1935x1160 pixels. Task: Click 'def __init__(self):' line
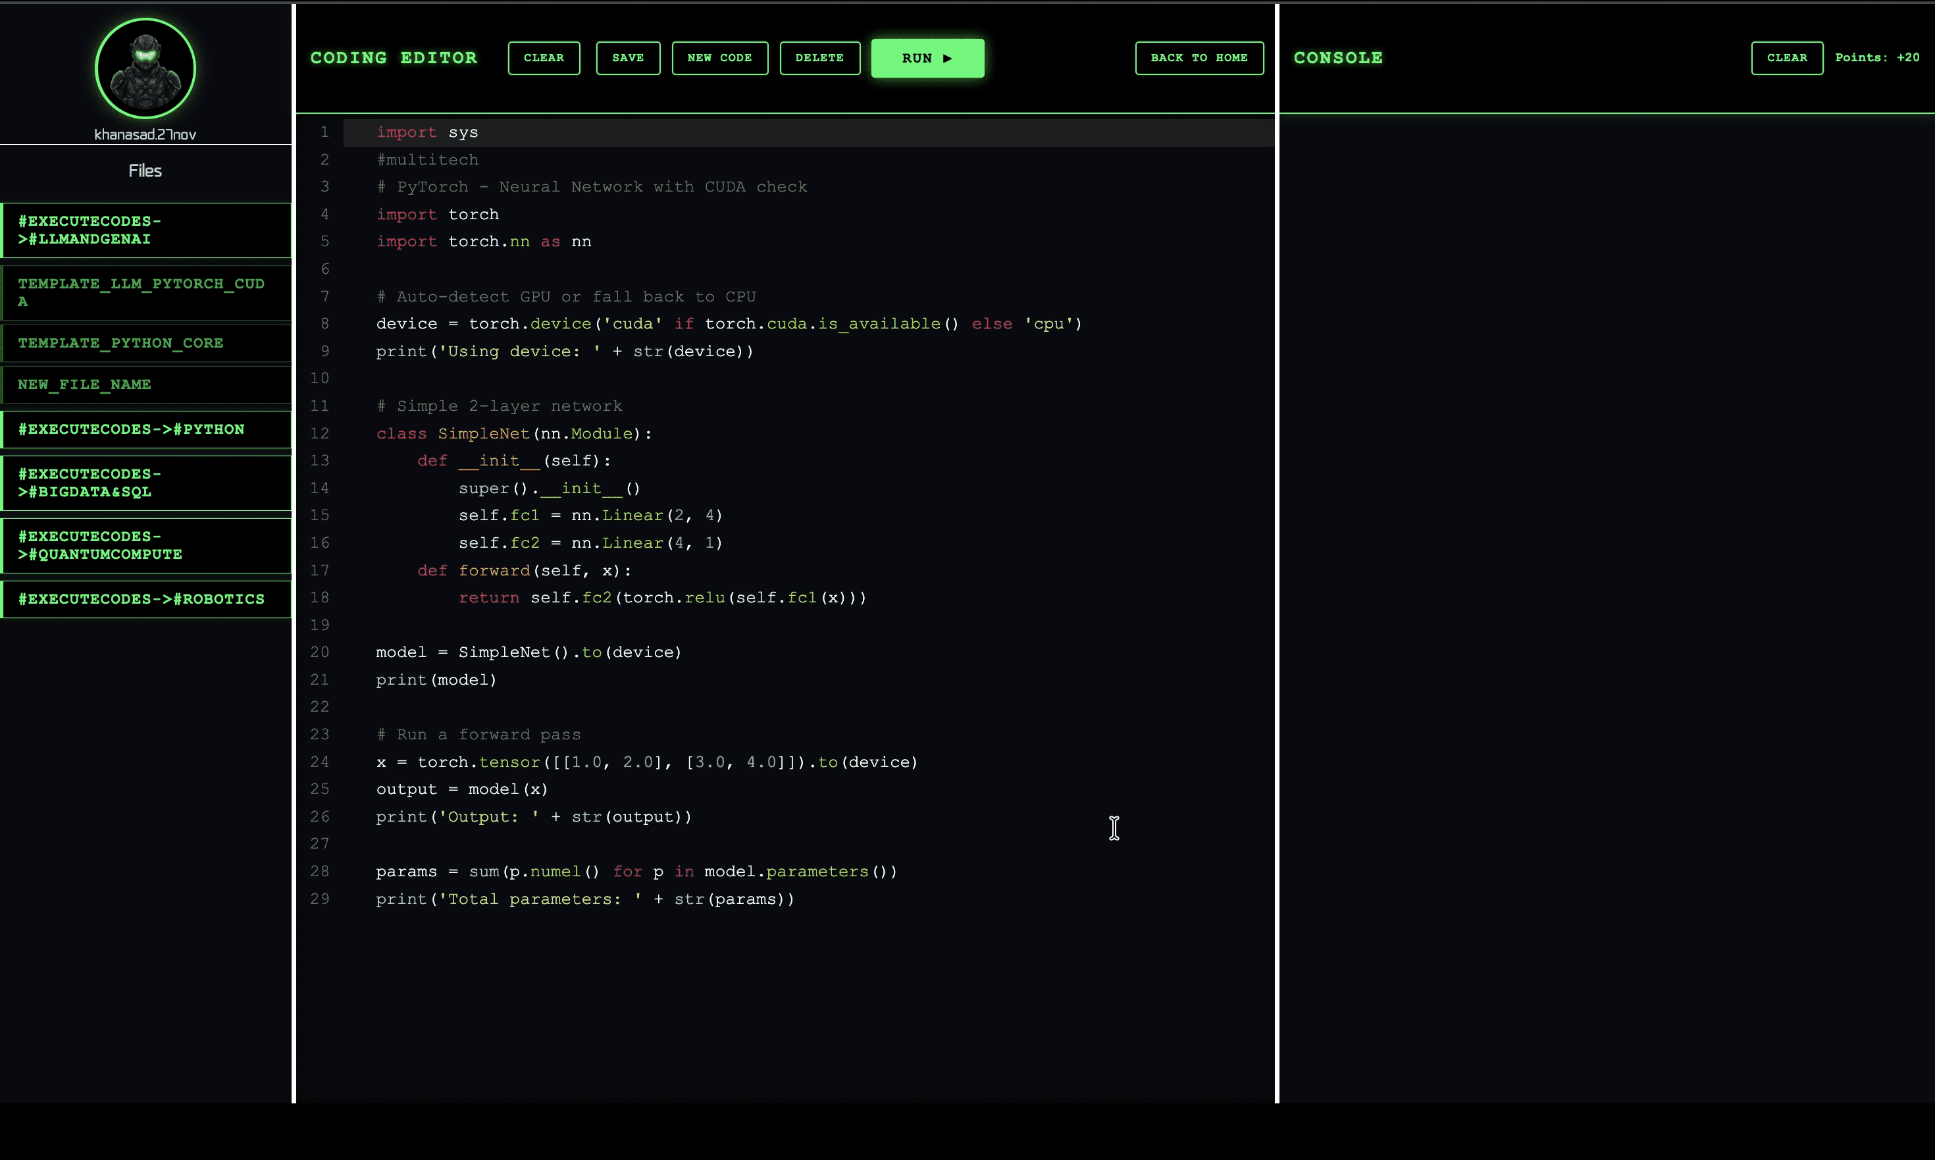(x=514, y=460)
